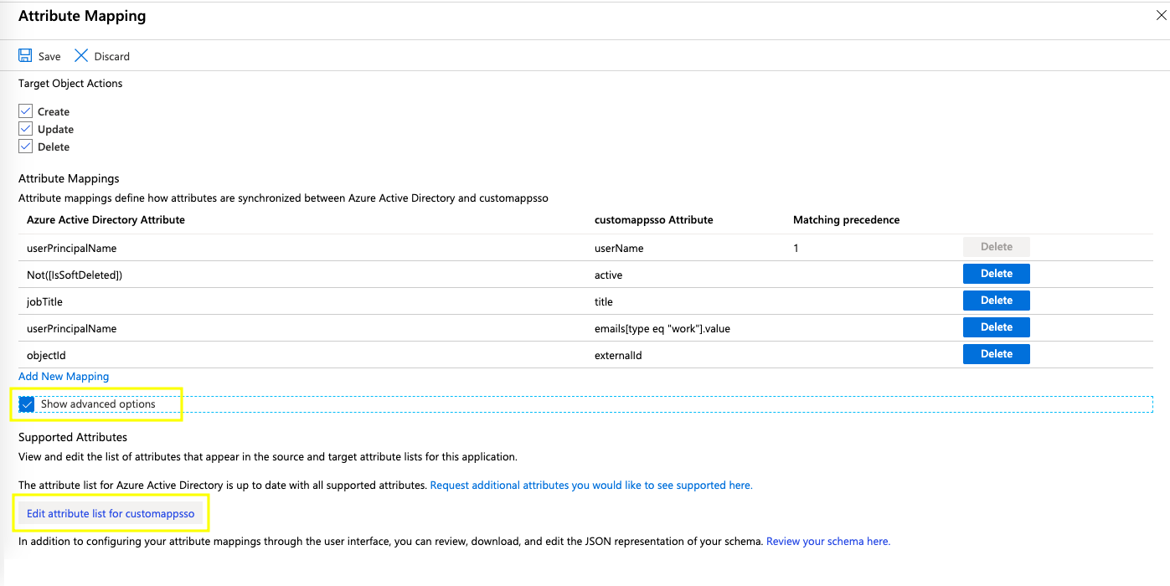Open the objectId attribute row

click(585, 355)
